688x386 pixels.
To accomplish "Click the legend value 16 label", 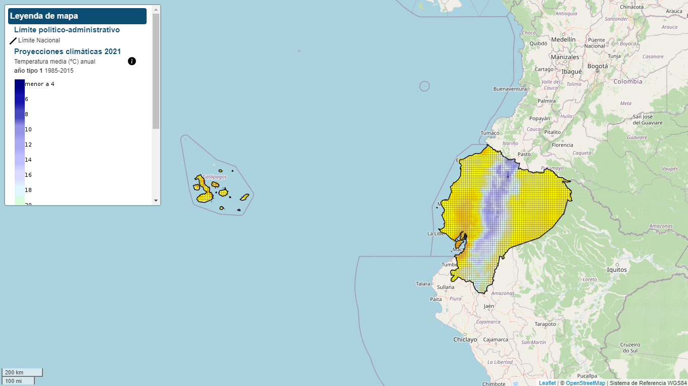I will [28, 175].
